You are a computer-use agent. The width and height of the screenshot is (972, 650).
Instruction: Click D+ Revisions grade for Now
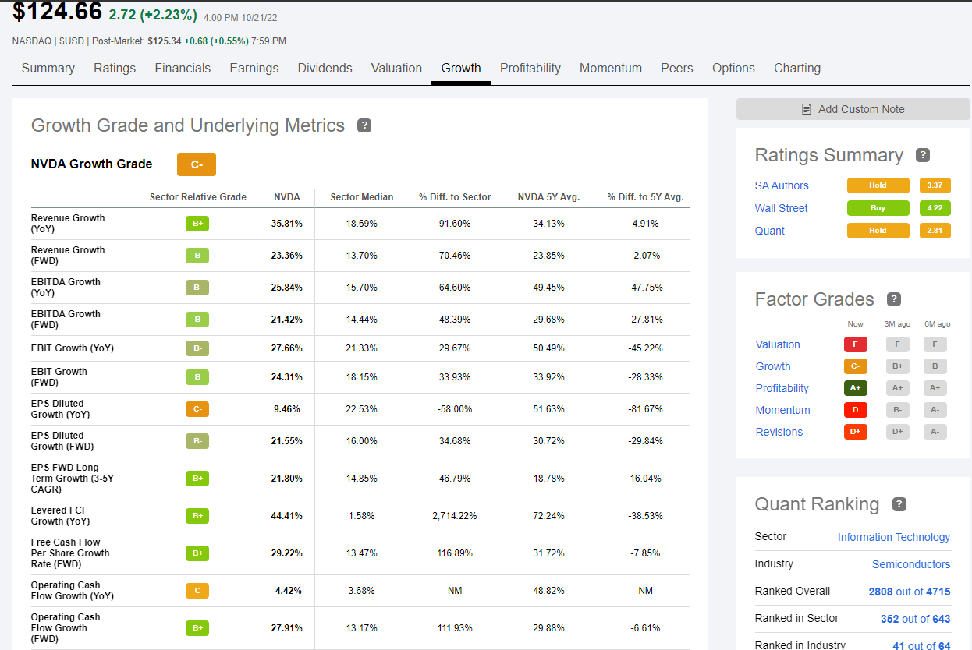coord(856,432)
